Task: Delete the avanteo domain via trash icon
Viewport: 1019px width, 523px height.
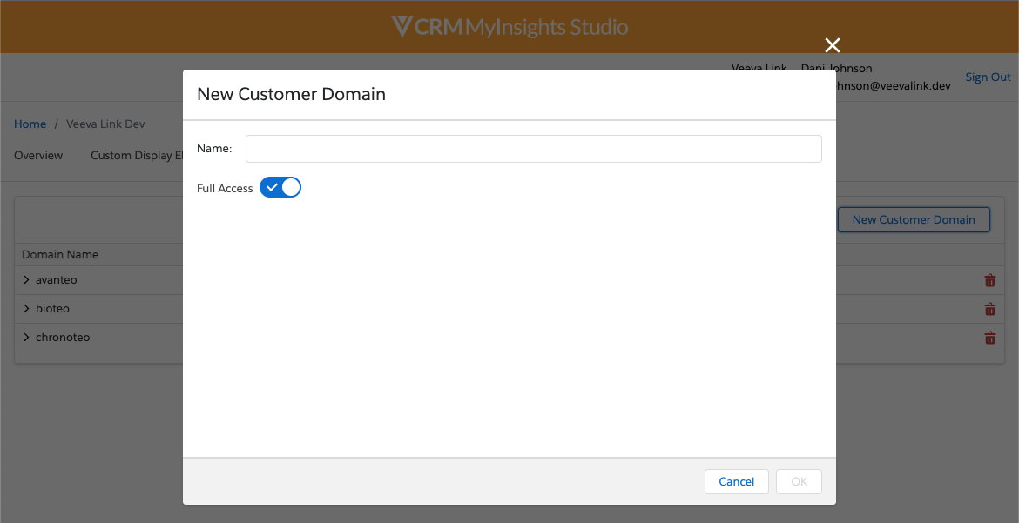Action: coord(989,280)
